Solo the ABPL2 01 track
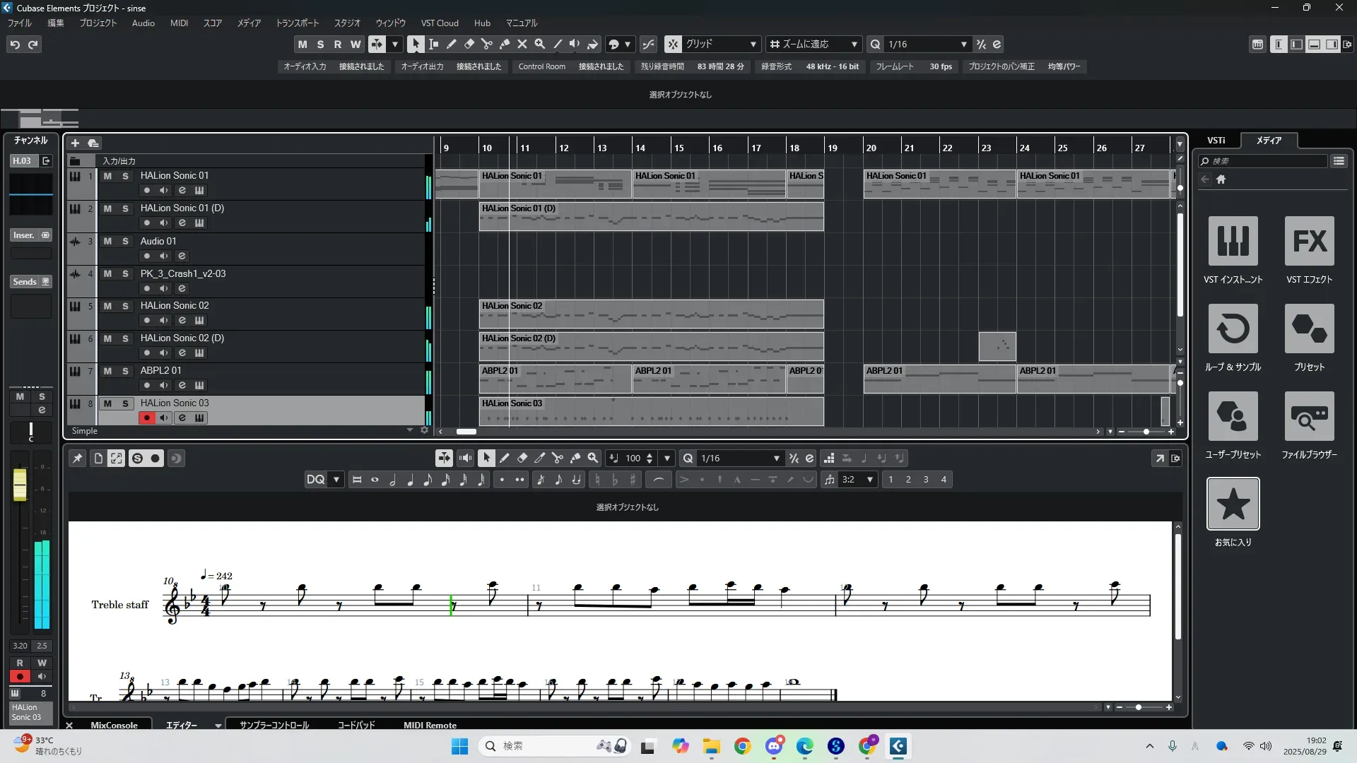This screenshot has width=1357, height=763. 125,371
